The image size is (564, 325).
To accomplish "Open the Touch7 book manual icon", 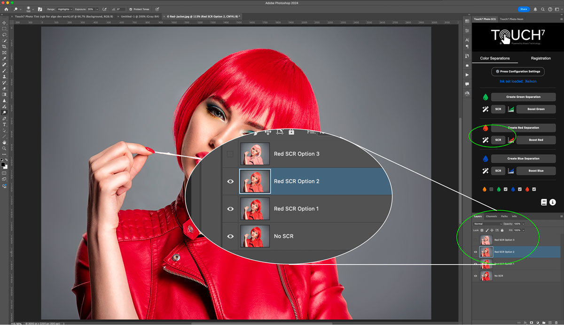I will tap(544, 202).
